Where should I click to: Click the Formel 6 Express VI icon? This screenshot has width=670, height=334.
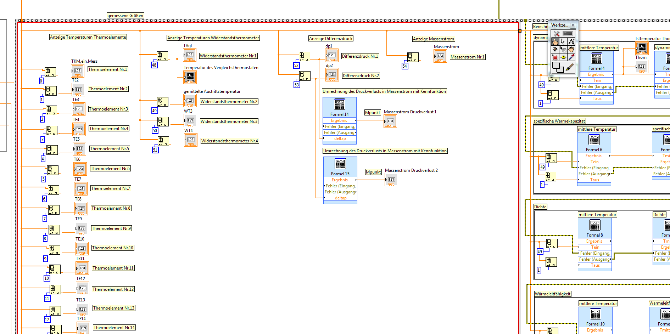(x=594, y=140)
